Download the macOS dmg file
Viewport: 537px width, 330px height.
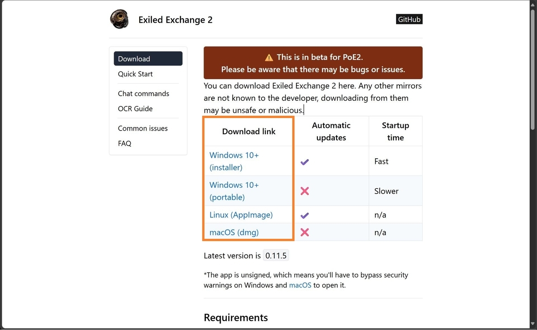pyautogui.click(x=234, y=232)
